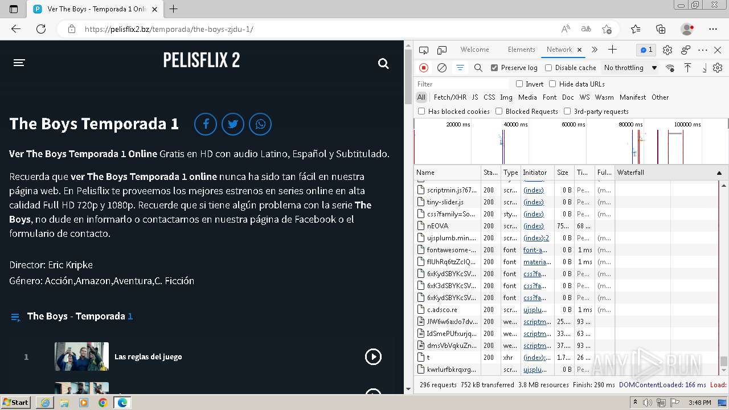Open Customize and control DevTools menu

coord(703,50)
